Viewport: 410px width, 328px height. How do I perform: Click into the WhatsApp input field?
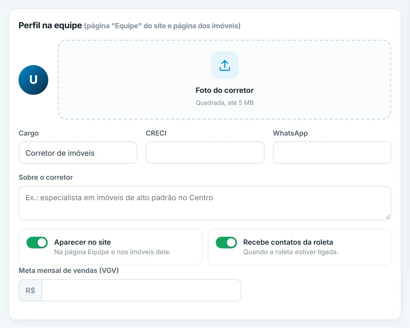coord(332,153)
